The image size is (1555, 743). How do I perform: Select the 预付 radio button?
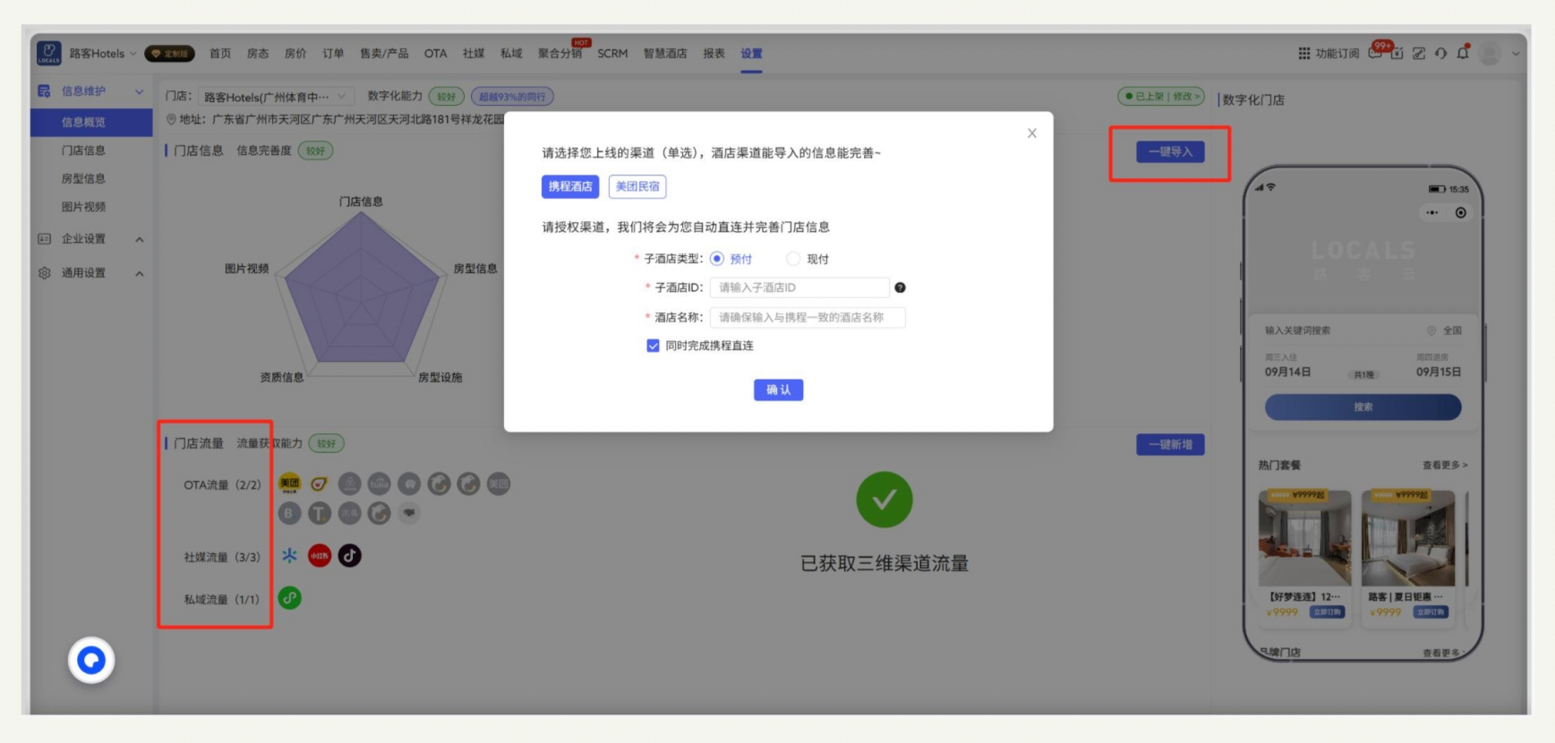click(x=717, y=259)
